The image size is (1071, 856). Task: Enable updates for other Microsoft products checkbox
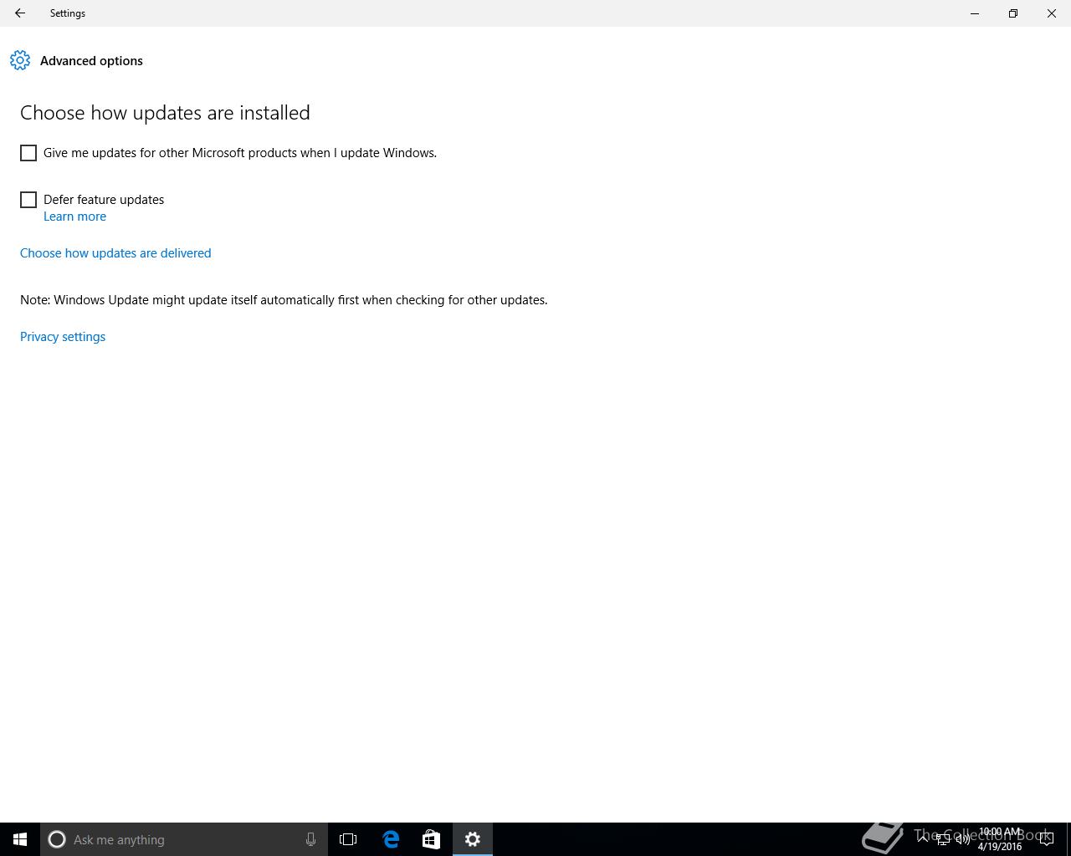[x=28, y=153]
